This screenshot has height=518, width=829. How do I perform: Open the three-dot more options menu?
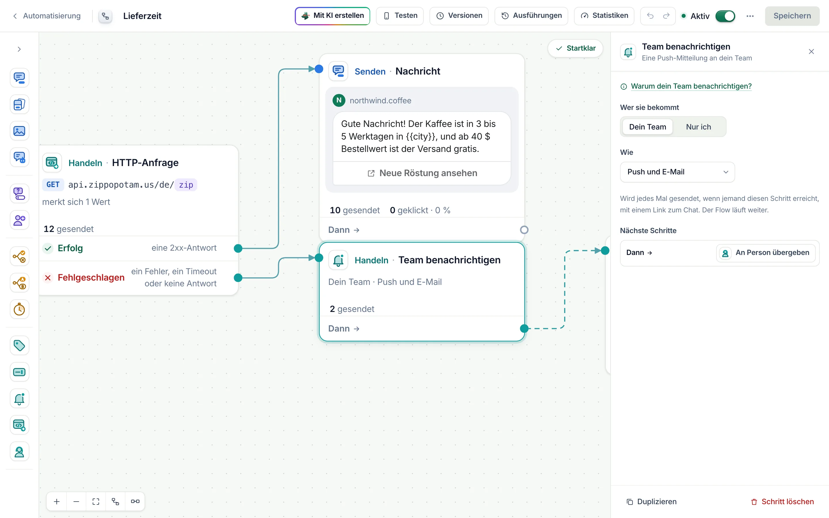(x=750, y=16)
